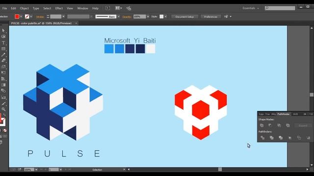Click the Outline pathfinder icon
314x176 pixels.
click(299, 138)
